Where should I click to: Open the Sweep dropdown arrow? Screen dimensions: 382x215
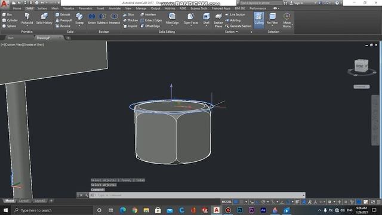79,25
